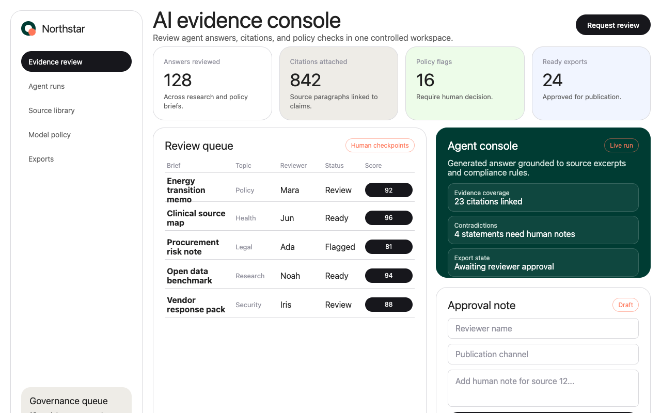Click the Agent console heading
661x413 pixels.
coord(483,146)
